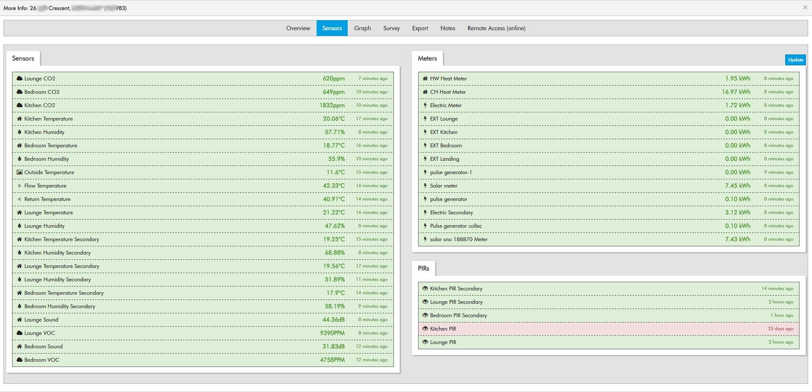Click the forward chevrons icon for Flow Temperature
Screen dimensions: 812x392
[x=19, y=186]
